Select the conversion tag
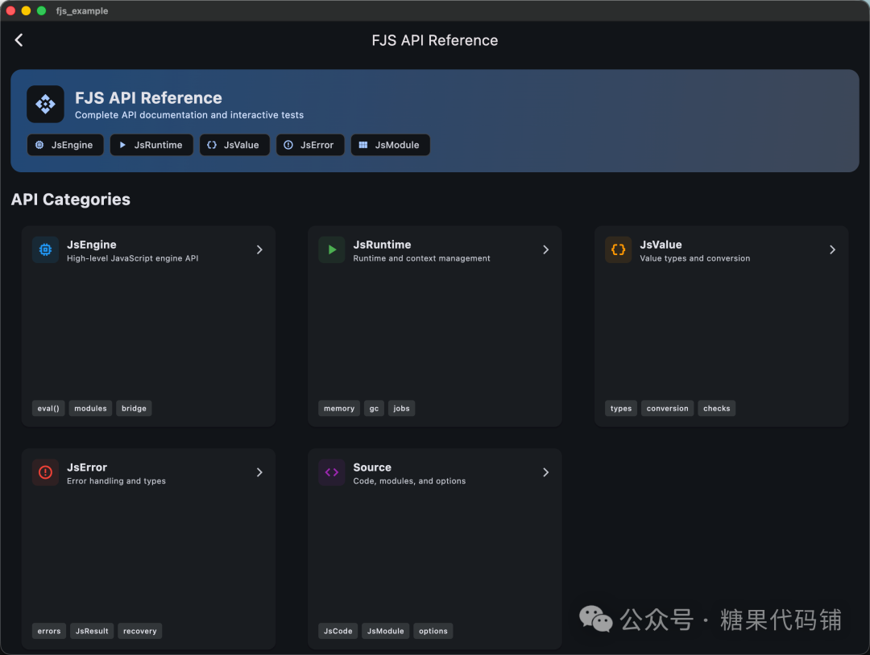This screenshot has height=655, width=870. tap(667, 409)
